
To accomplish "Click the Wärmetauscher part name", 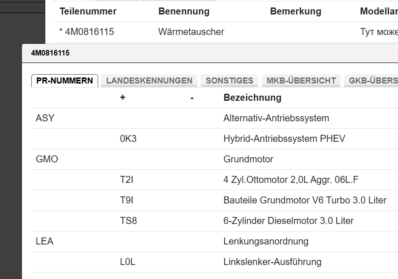I will (190, 32).
